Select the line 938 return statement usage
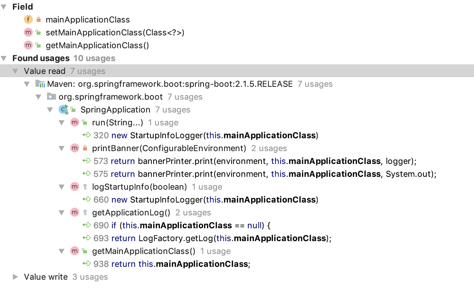The image size is (474, 290). click(x=172, y=264)
